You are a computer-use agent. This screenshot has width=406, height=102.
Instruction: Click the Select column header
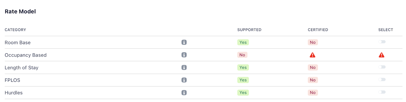(x=385, y=30)
